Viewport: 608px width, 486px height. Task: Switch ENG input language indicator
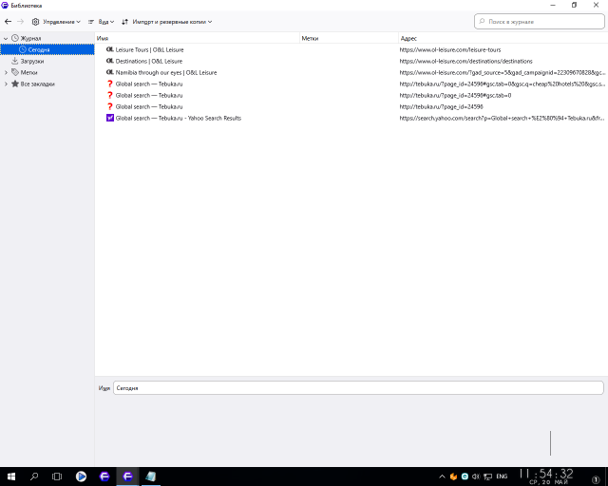coord(502,477)
